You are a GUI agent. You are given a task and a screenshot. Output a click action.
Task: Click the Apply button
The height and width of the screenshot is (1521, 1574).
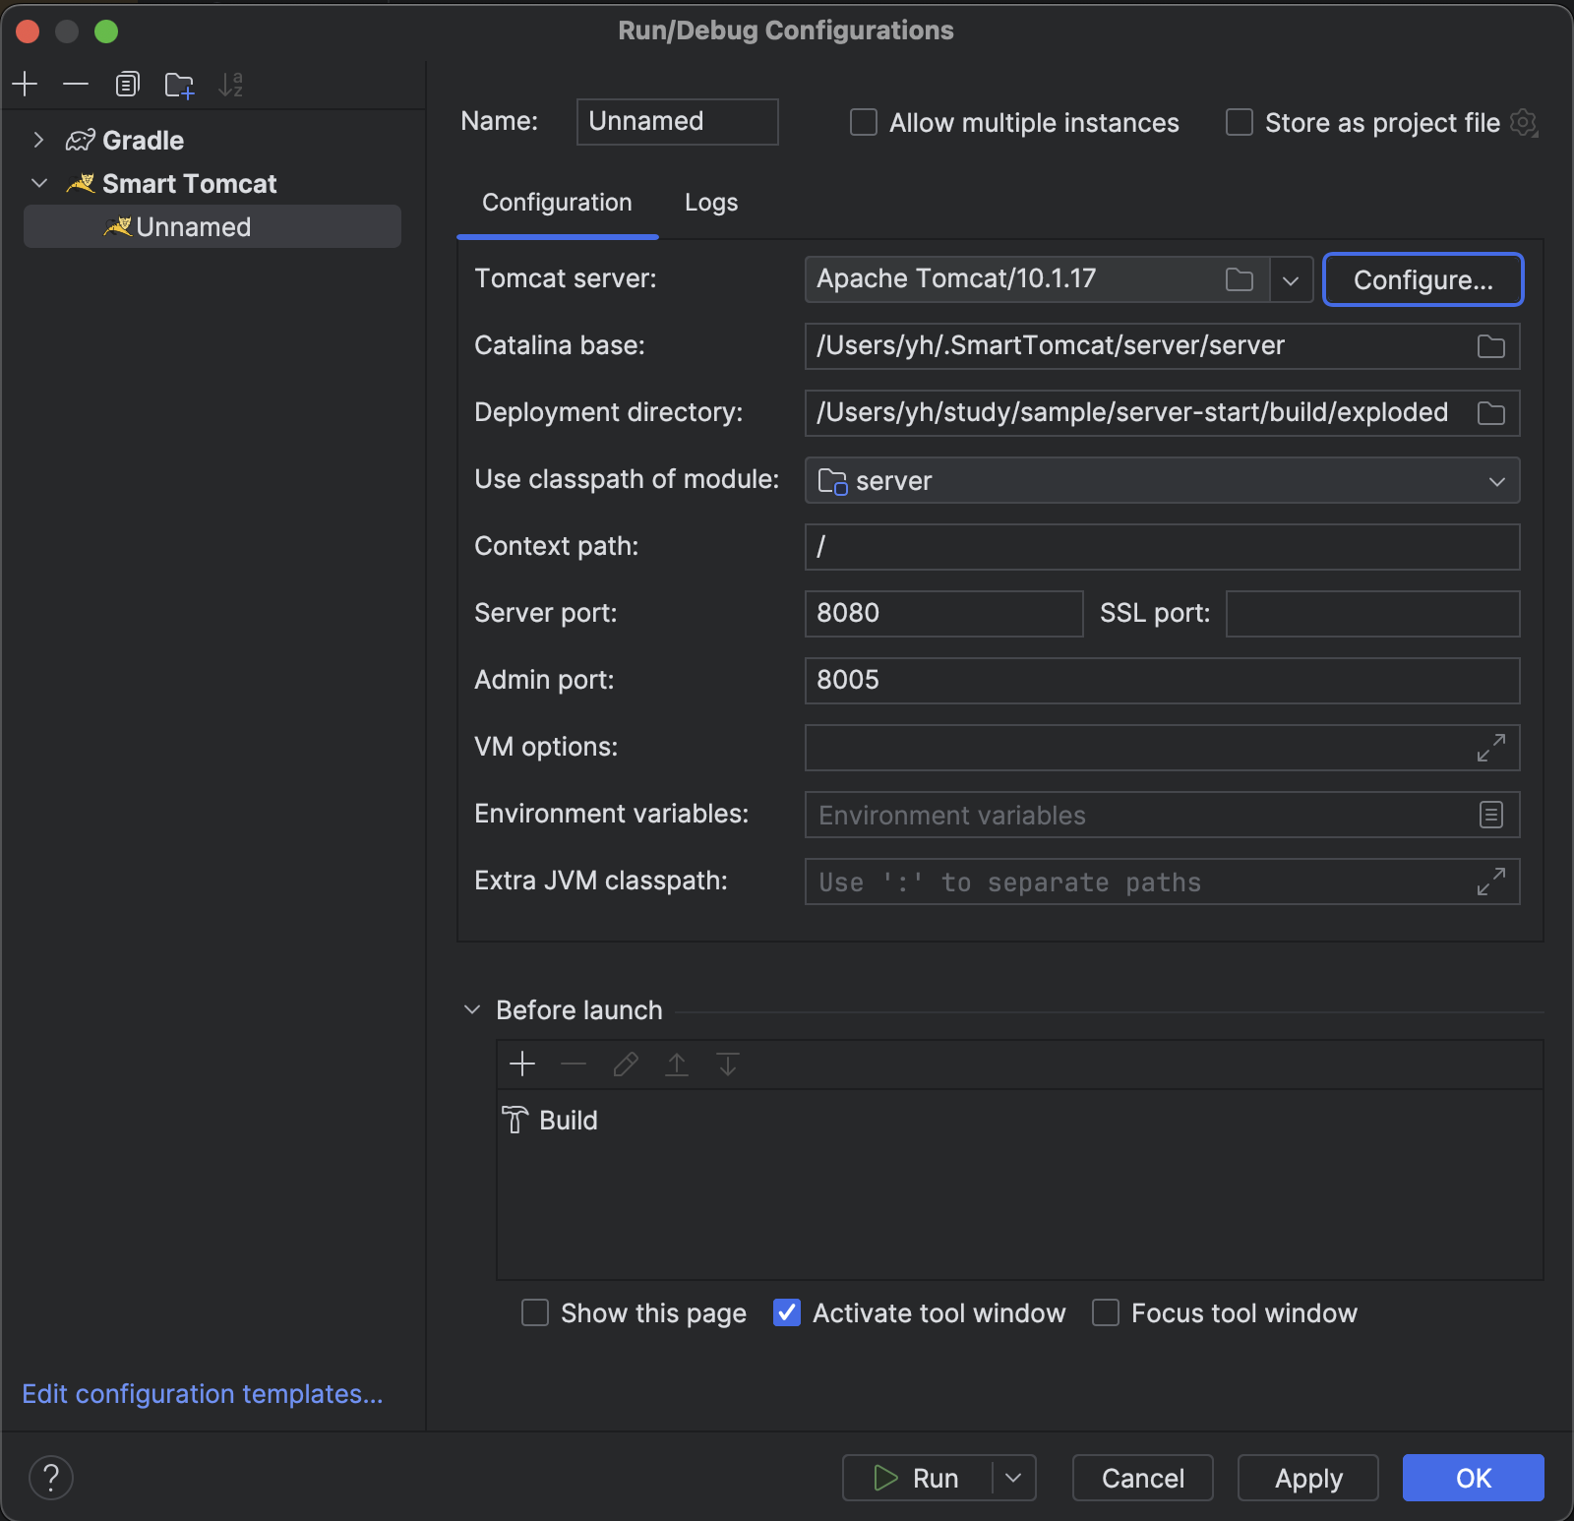click(1308, 1478)
